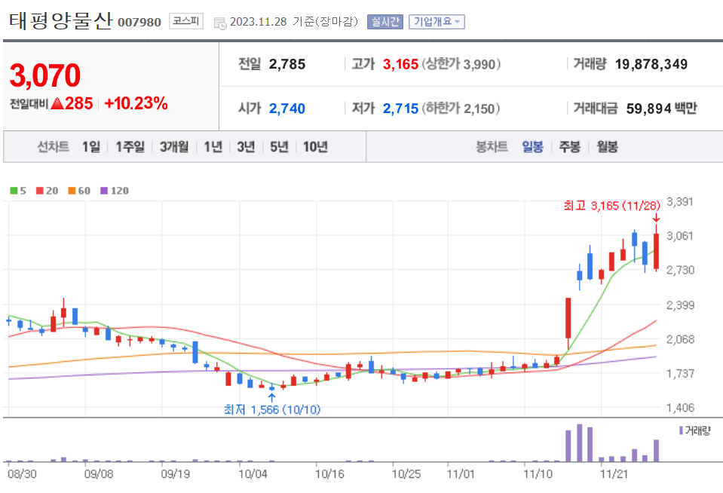This screenshot has width=723, height=493.
Task: Click the calendar clock icon beside date
Action: point(220,23)
